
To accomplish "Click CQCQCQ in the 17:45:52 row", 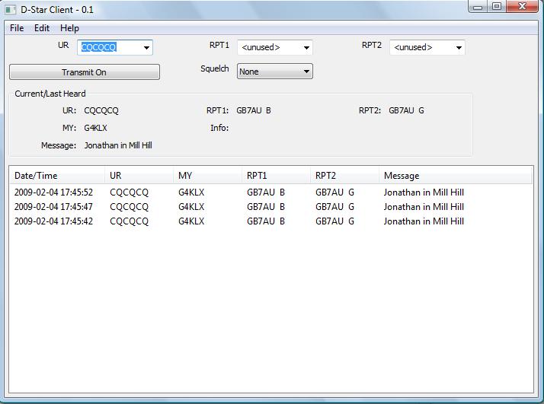I will coord(129,192).
